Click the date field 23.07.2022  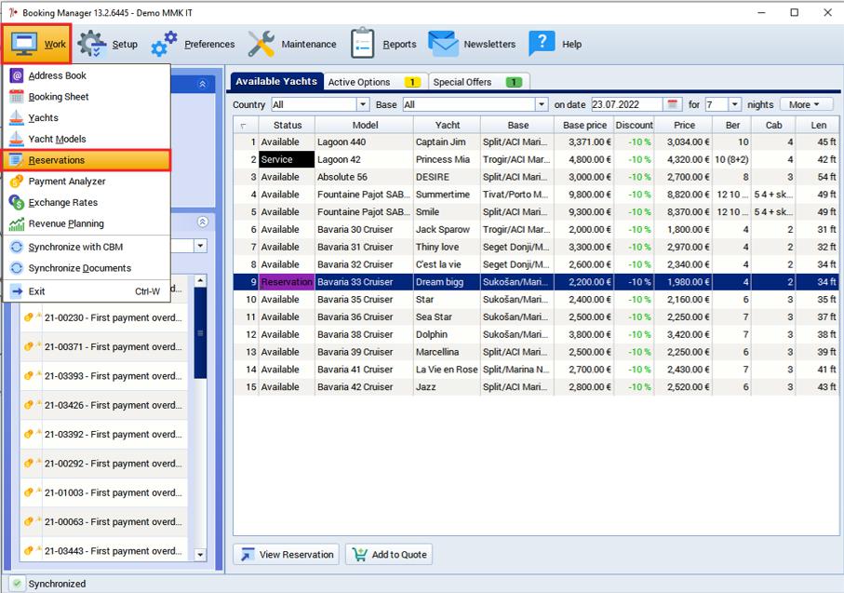627,104
